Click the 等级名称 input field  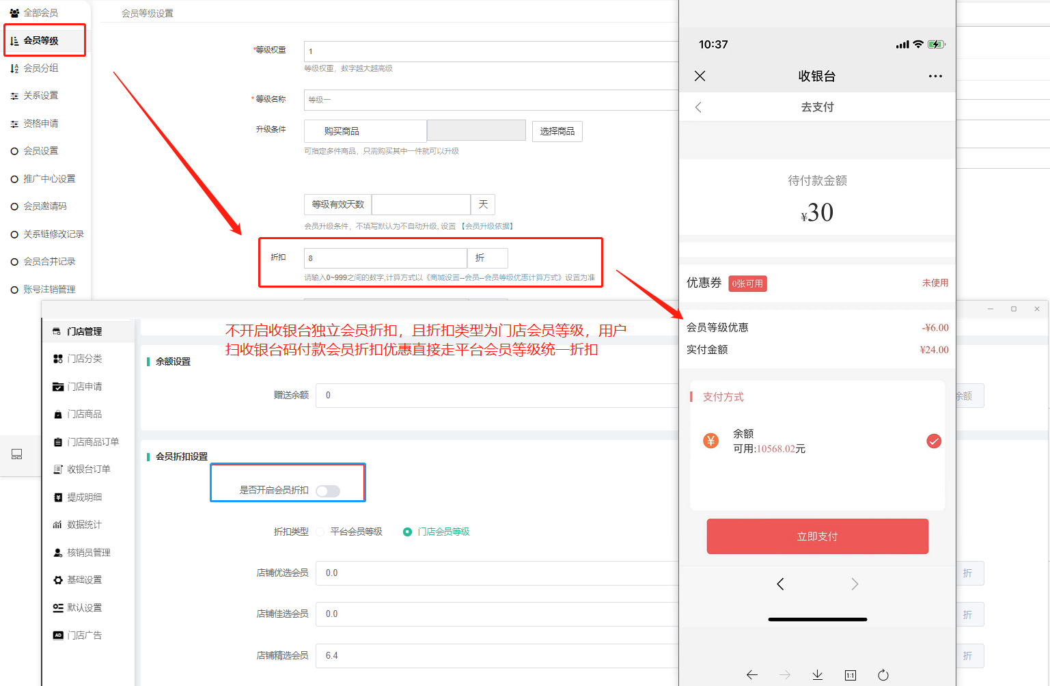click(x=491, y=100)
